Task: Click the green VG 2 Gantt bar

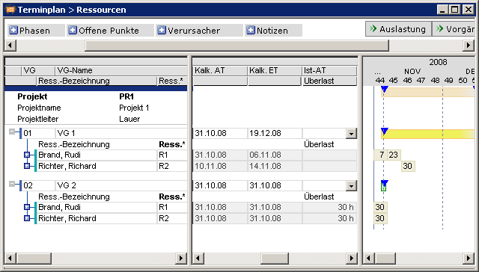Action: (x=384, y=186)
